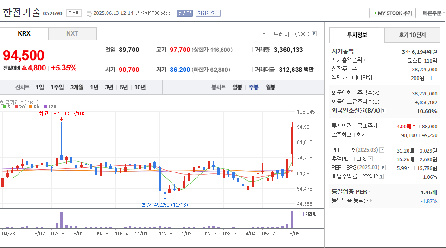This screenshot has height=248, width=446.
Task: Expand the 기업개요 dropdown
Action: 208,13
